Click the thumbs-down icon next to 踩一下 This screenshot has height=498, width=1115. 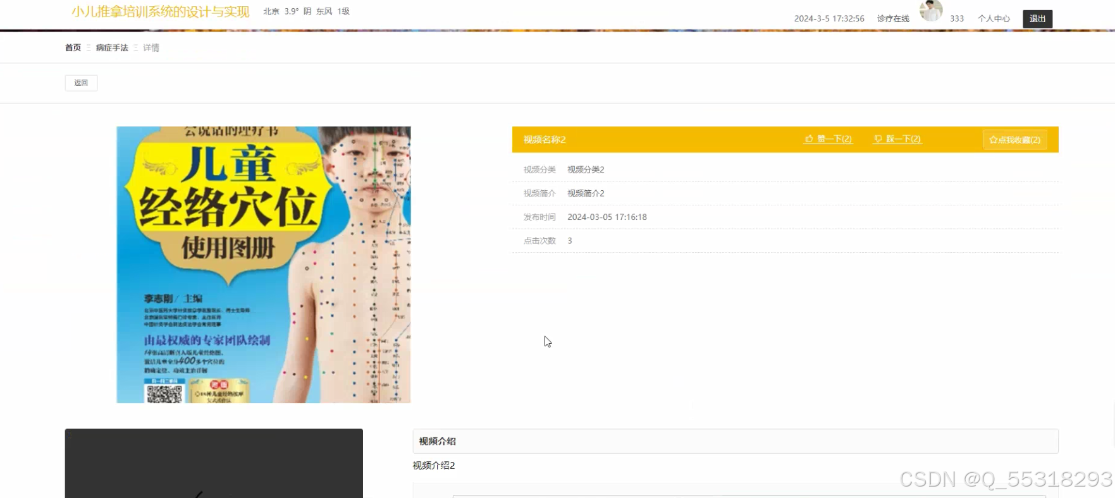(x=878, y=139)
